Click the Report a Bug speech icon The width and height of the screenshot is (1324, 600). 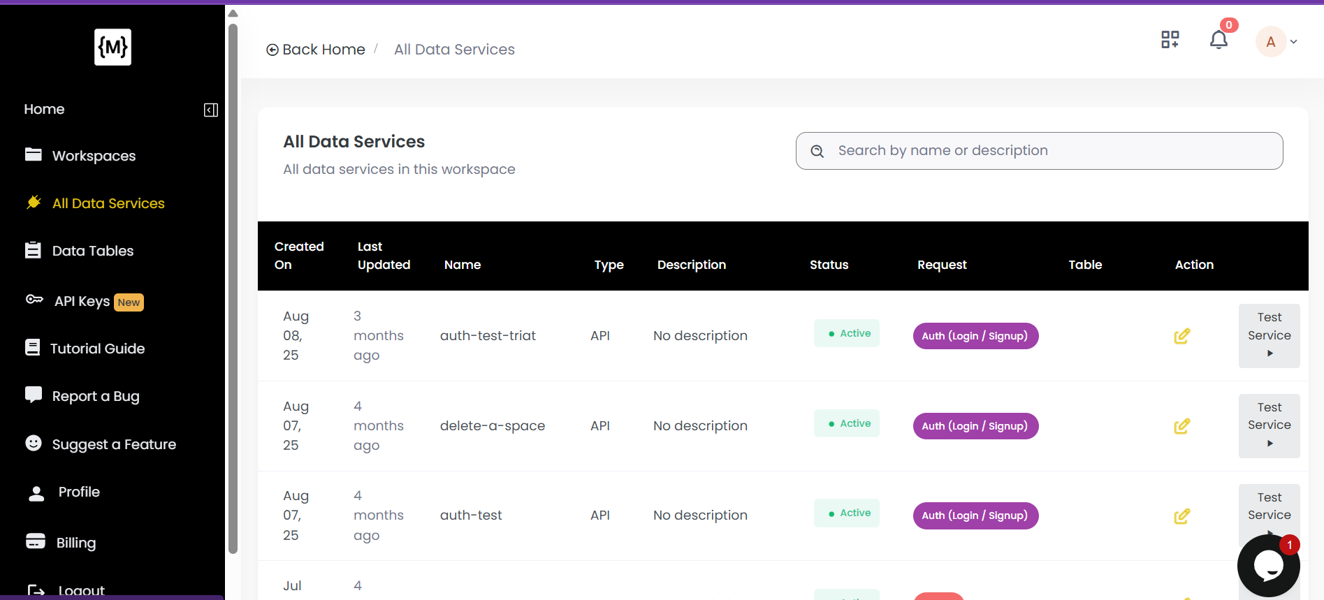(34, 395)
